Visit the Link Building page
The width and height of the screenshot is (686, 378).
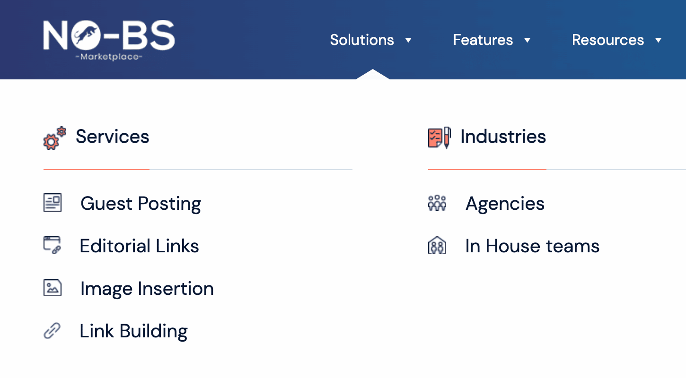tap(133, 331)
